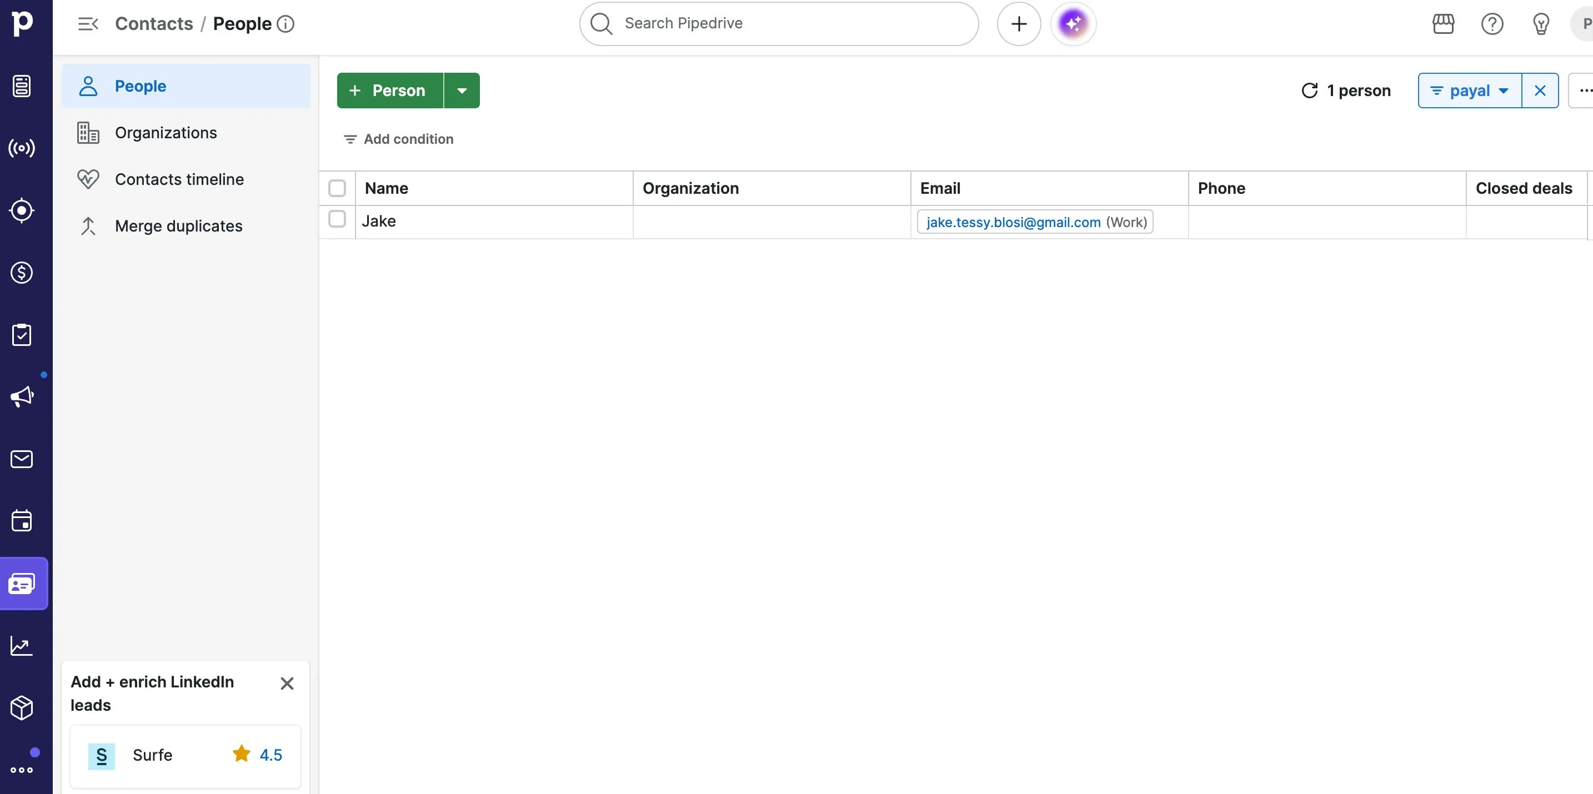
Task: Open Products using the box icon
Action: click(x=22, y=708)
